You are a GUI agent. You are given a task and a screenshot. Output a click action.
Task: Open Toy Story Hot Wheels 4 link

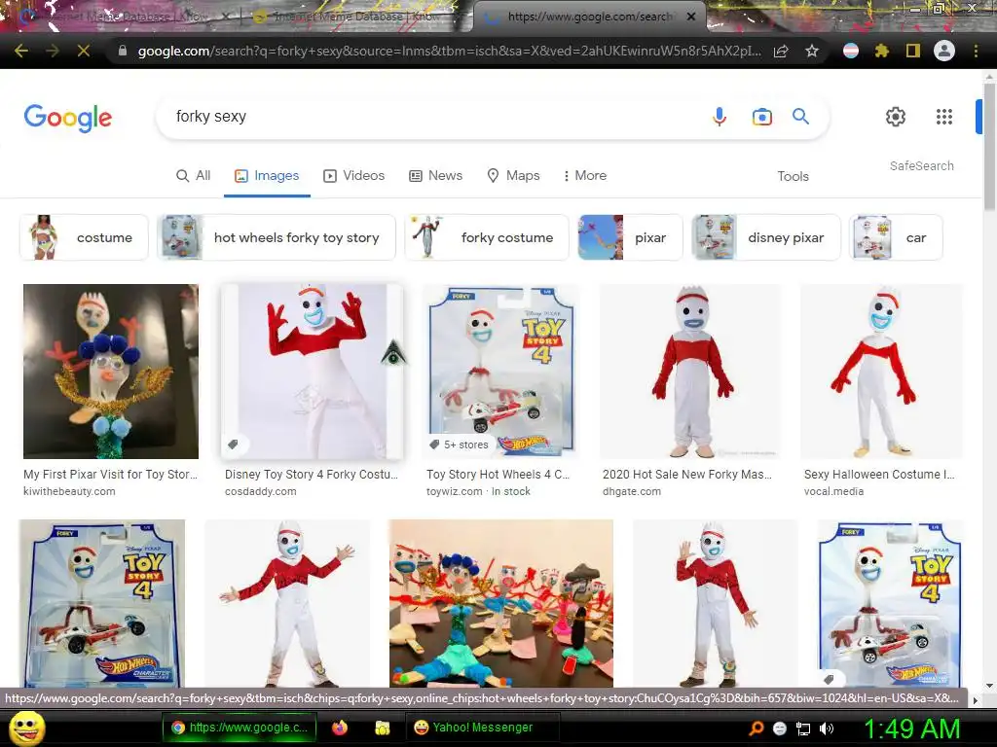click(498, 475)
